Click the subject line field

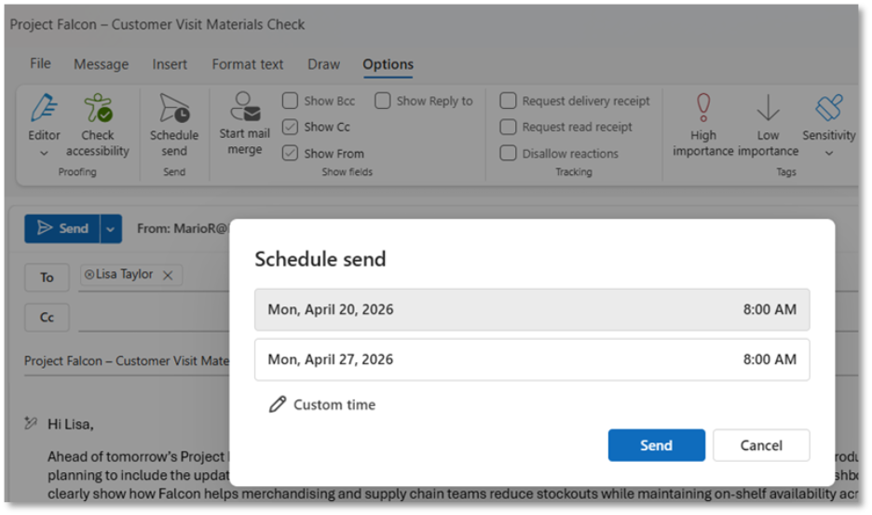127,361
